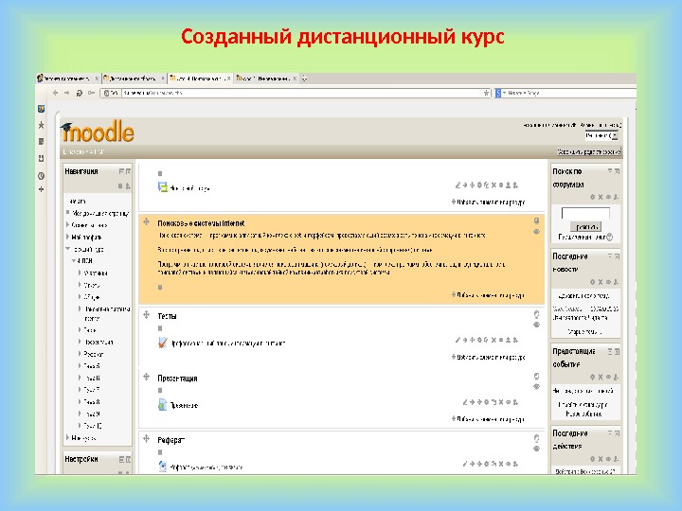Hide the Поиск по форумам block via eye
Screen dimensions: 682x511
click(x=608, y=197)
